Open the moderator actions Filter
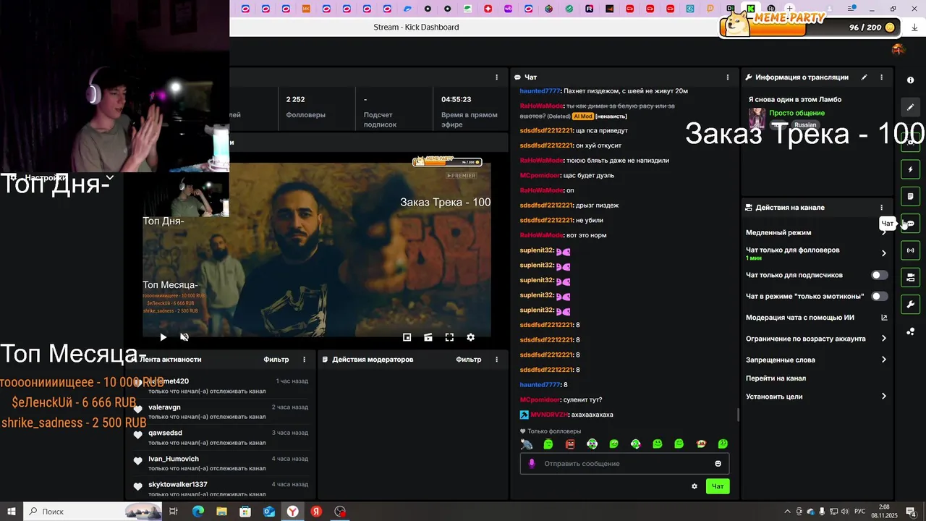 469,360
